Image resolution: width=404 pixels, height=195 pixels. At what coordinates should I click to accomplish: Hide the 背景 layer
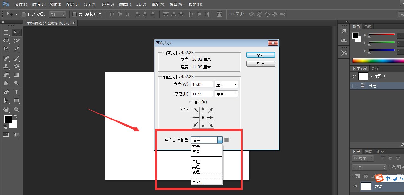click(x=356, y=186)
